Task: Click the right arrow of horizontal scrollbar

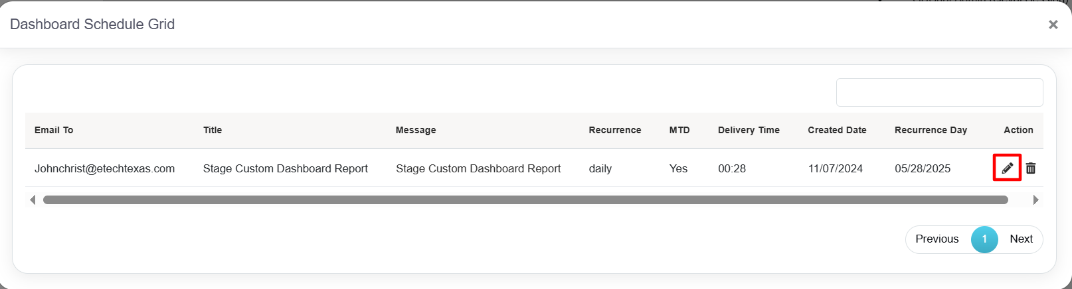Action: [1035, 200]
